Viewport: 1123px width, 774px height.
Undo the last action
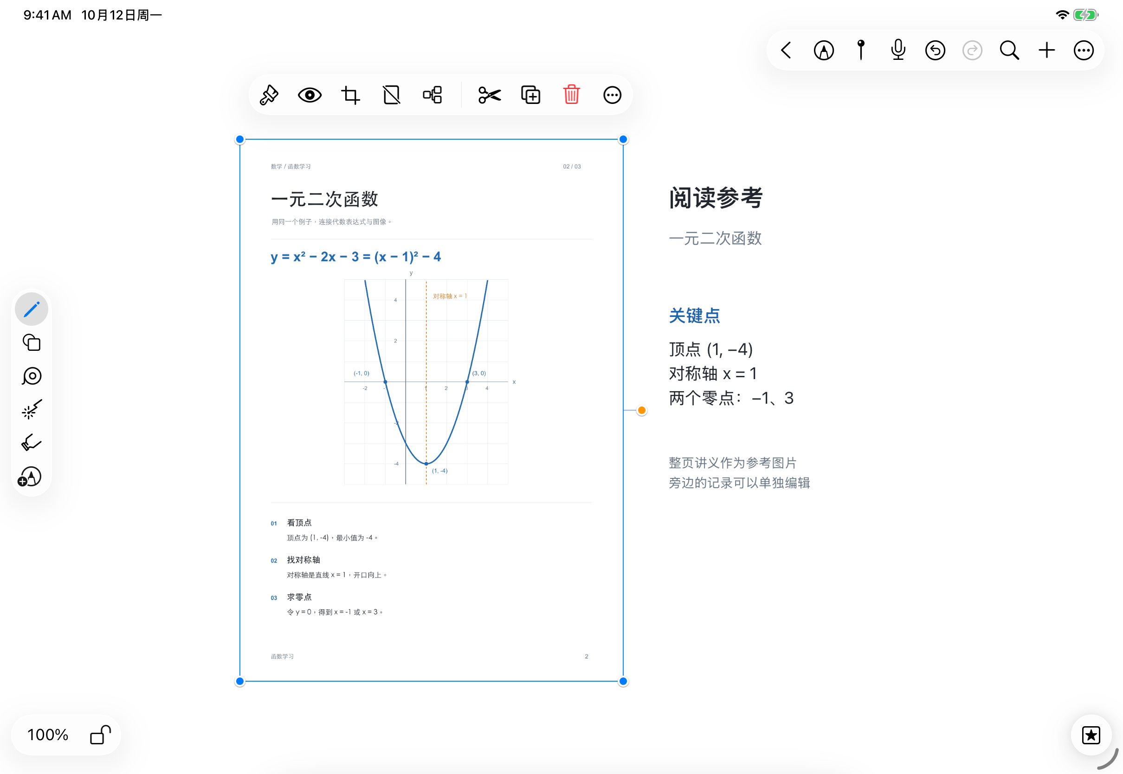click(935, 50)
